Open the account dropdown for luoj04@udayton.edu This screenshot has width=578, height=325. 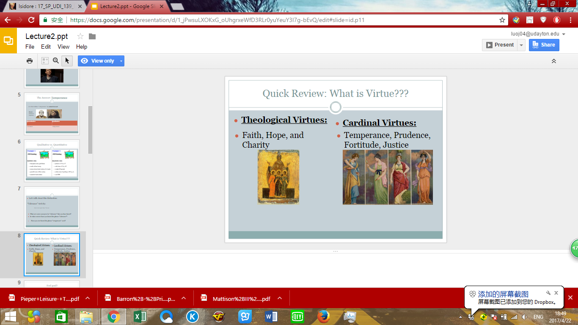[564, 34]
